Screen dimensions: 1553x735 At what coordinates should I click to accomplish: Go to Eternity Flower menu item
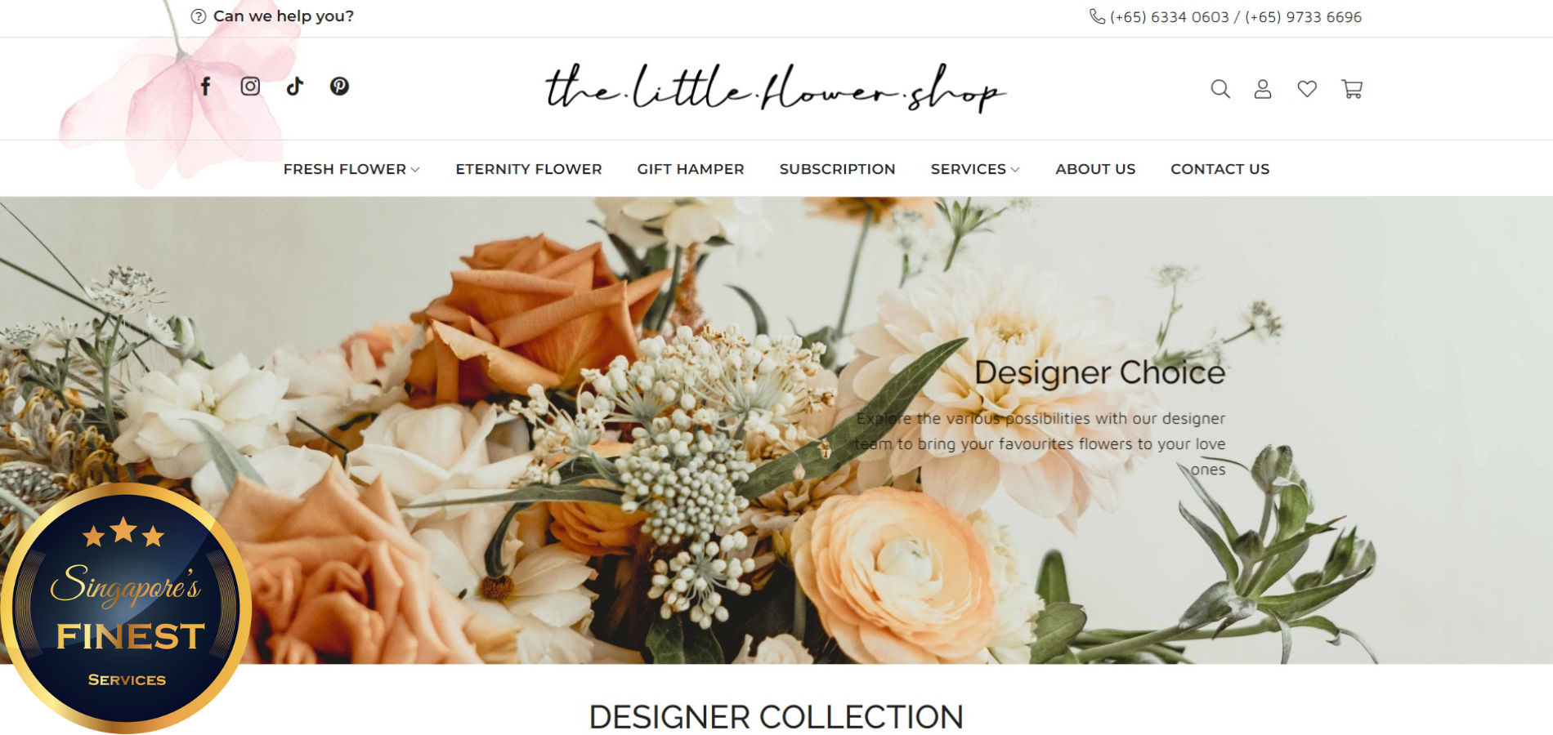529,169
